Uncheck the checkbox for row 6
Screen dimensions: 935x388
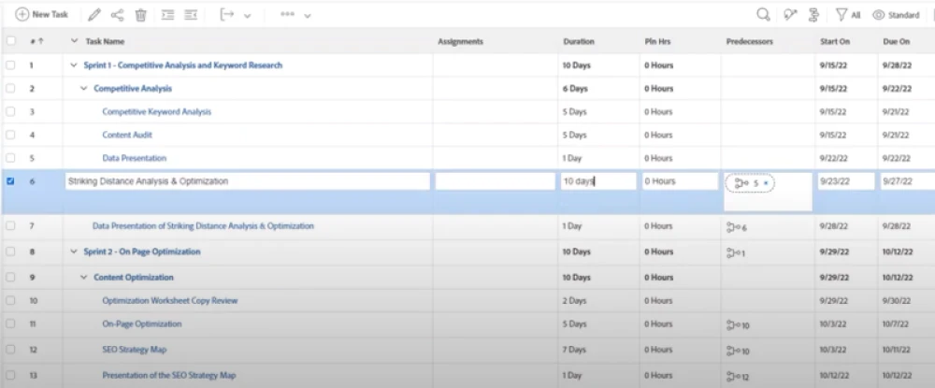(x=11, y=181)
